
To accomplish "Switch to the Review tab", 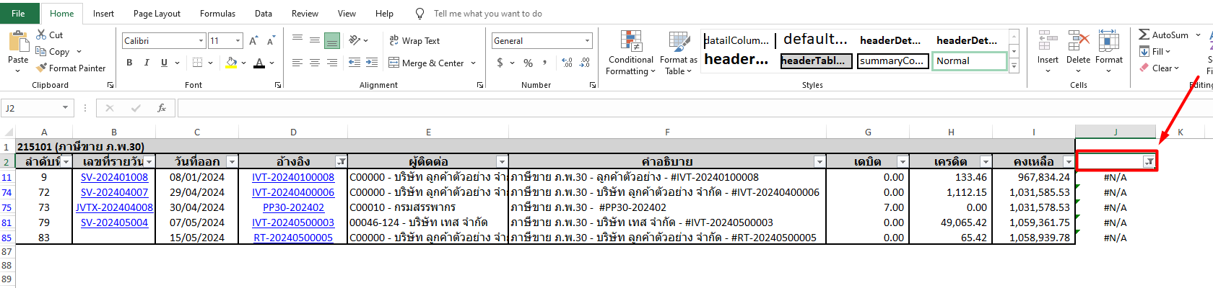I will tap(305, 13).
